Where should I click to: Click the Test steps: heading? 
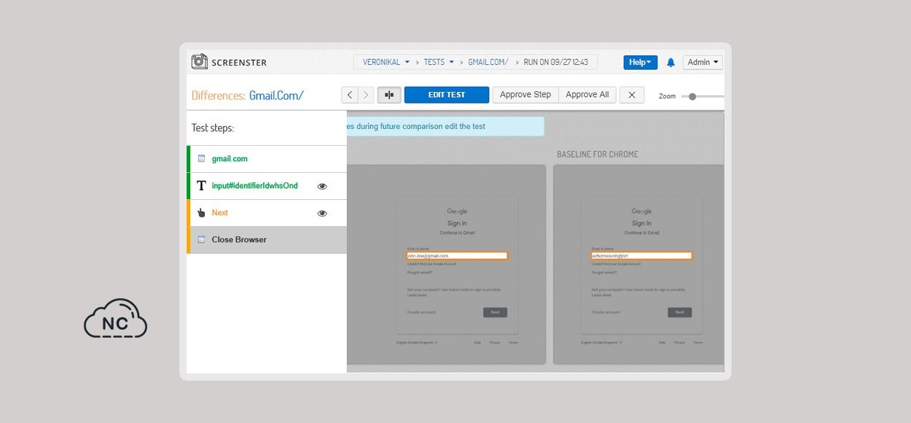tap(213, 128)
